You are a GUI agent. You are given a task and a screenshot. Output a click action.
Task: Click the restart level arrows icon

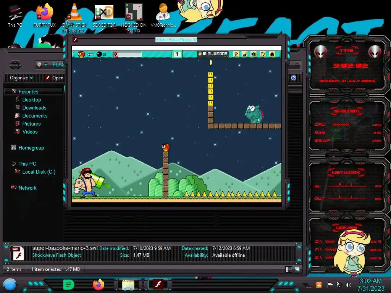tap(263, 54)
